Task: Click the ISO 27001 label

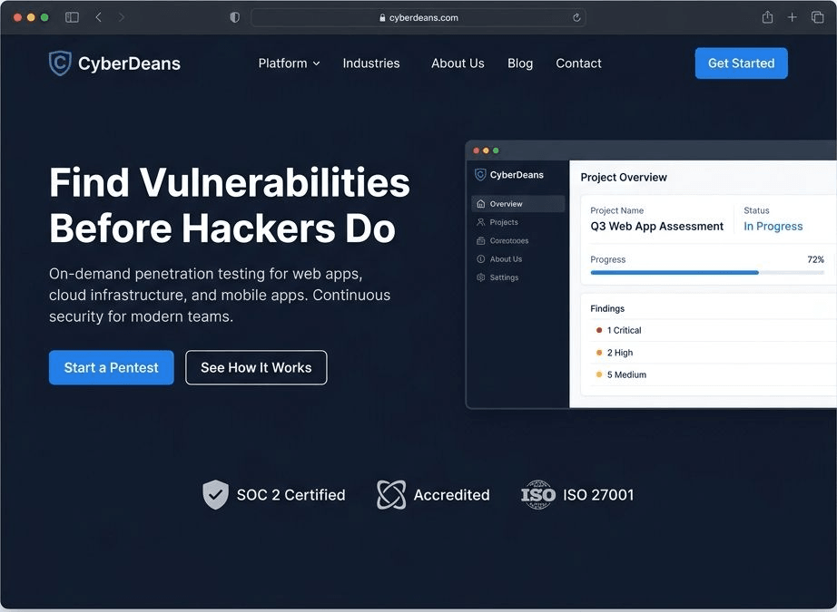Action: (598, 495)
